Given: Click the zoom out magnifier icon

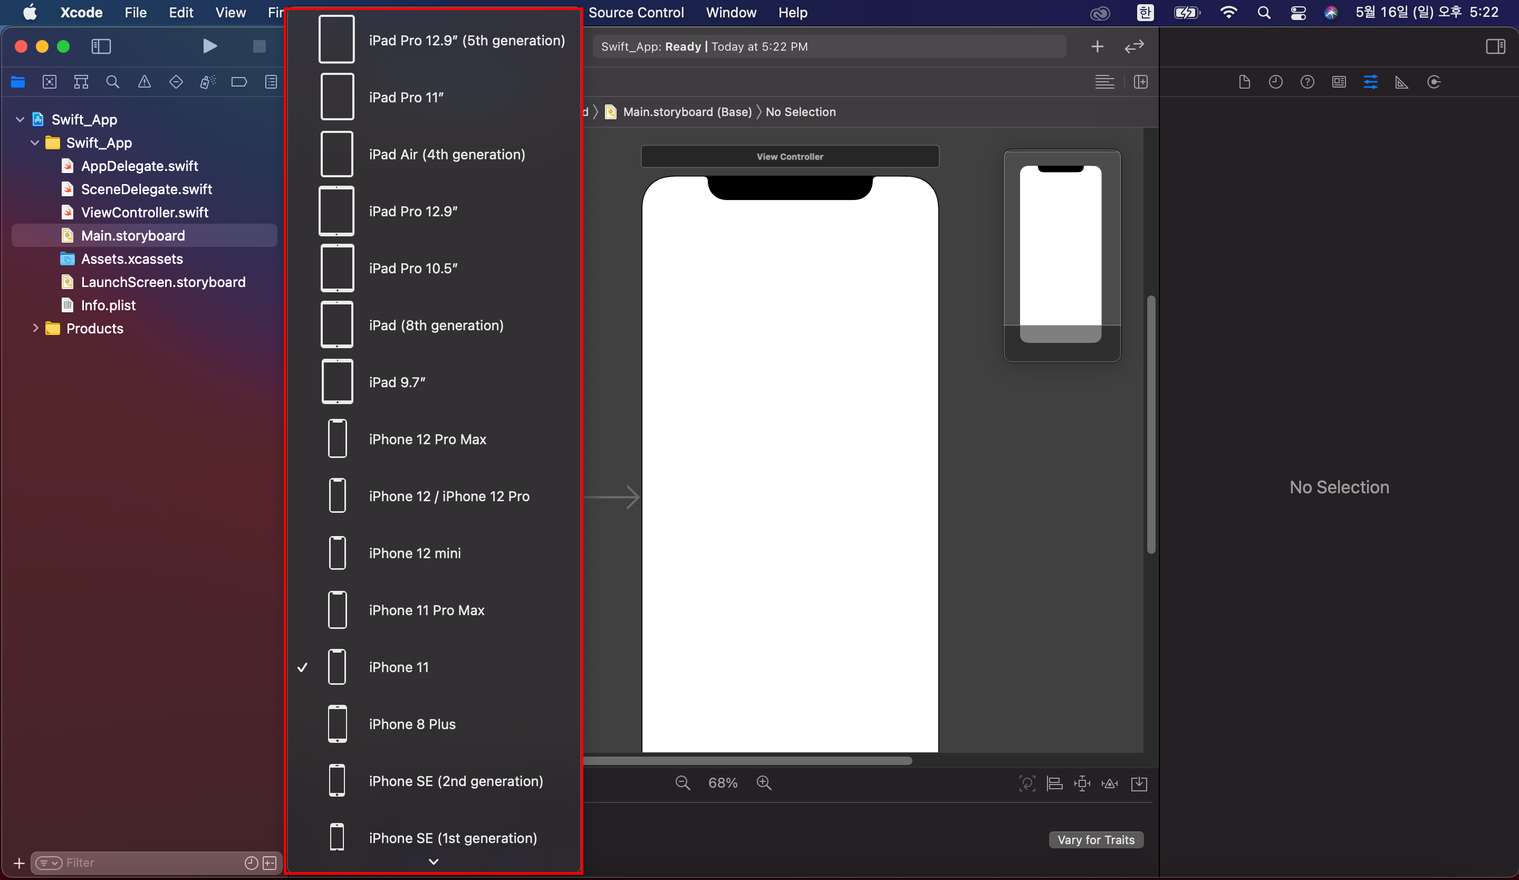Looking at the screenshot, I should point(682,782).
